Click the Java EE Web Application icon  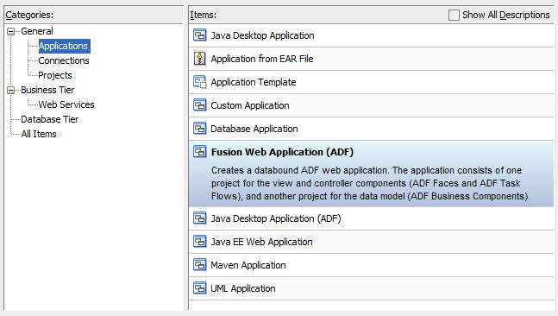tap(199, 242)
